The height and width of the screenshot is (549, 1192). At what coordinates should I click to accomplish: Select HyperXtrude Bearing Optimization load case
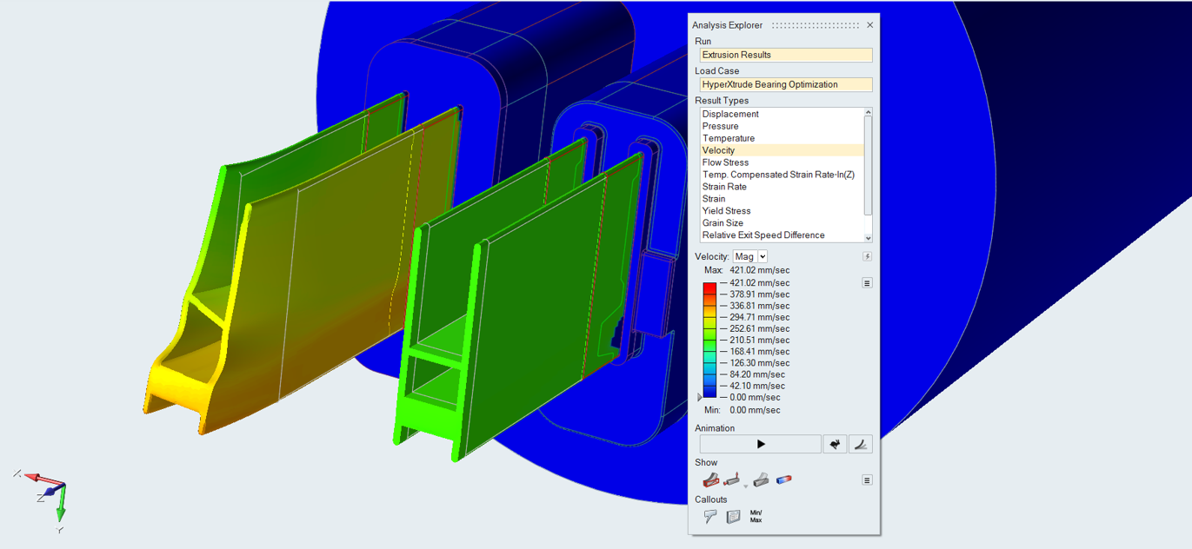coord(785,84)
